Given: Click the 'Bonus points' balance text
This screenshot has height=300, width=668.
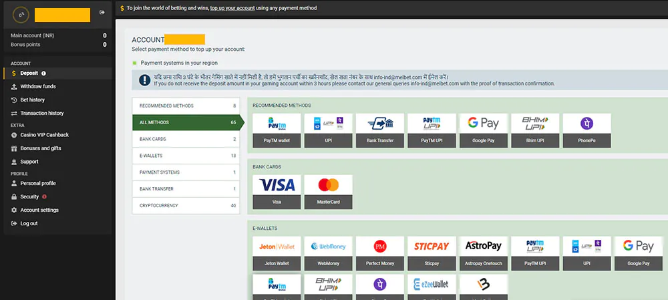Looking at the screenshot, I should 25,45.
